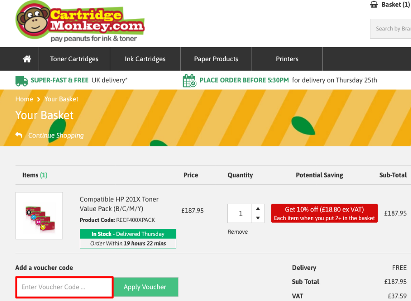
Task: Click the calendar clock icon
Action: [x=189, y=80]
